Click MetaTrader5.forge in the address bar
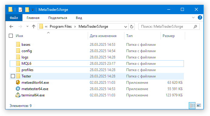The height and width of the screenshot is (116, 210). (93, 27)
